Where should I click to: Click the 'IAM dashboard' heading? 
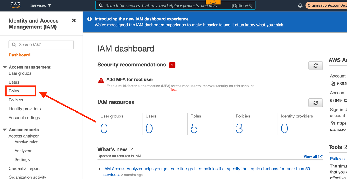coord(126,49)
